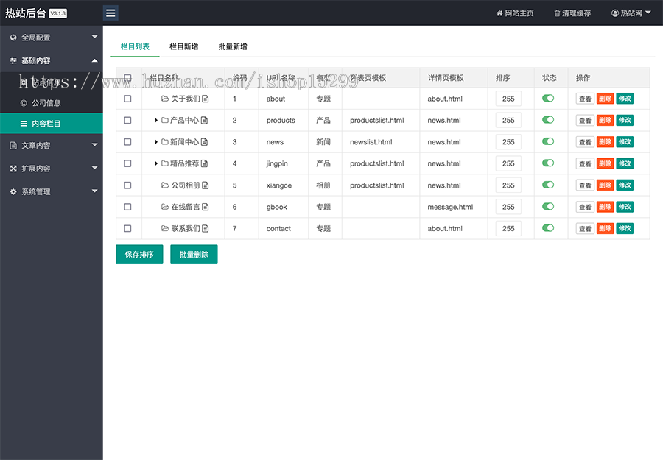Click the 热站后台 logo title
Image resolution: width=663 pixels, height=460 pixels.
pos(25,13)
